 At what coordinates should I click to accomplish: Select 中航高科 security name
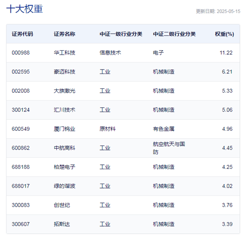(64, 148)
